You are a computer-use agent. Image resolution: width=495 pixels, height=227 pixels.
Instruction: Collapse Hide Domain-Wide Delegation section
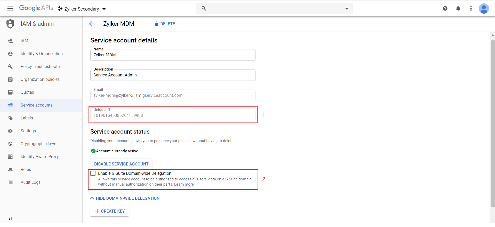click(125, 198)
